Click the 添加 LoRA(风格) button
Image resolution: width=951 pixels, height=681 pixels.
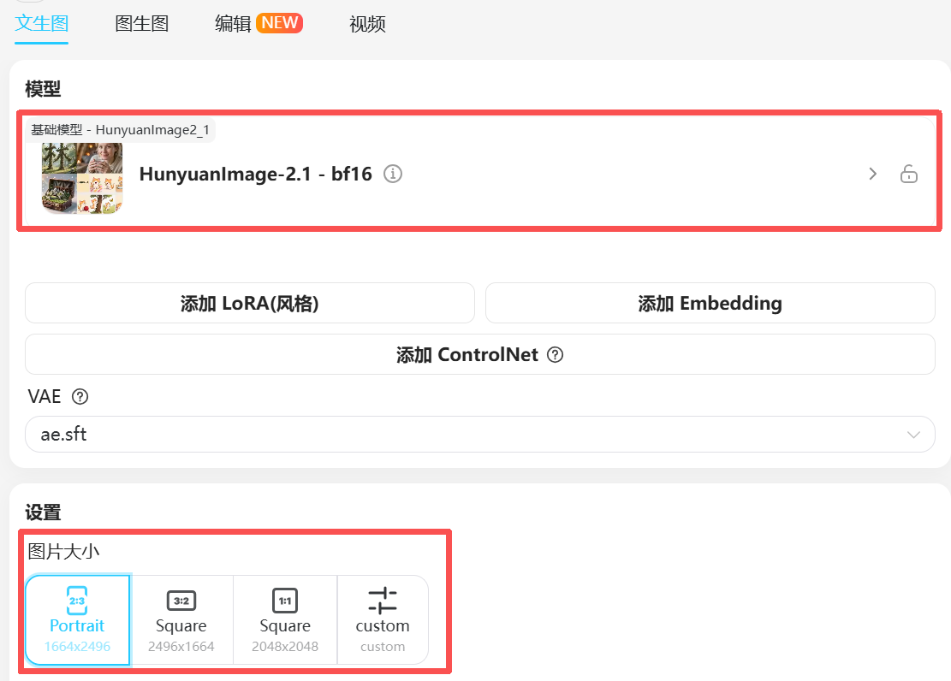point(249,304)
